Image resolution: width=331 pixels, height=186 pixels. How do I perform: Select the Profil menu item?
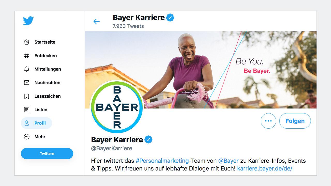point(36,123)
